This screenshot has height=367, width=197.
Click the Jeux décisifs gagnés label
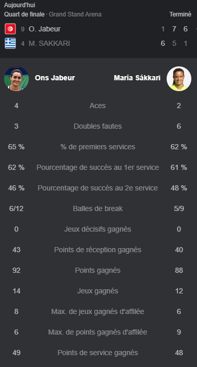pos(98,229)
